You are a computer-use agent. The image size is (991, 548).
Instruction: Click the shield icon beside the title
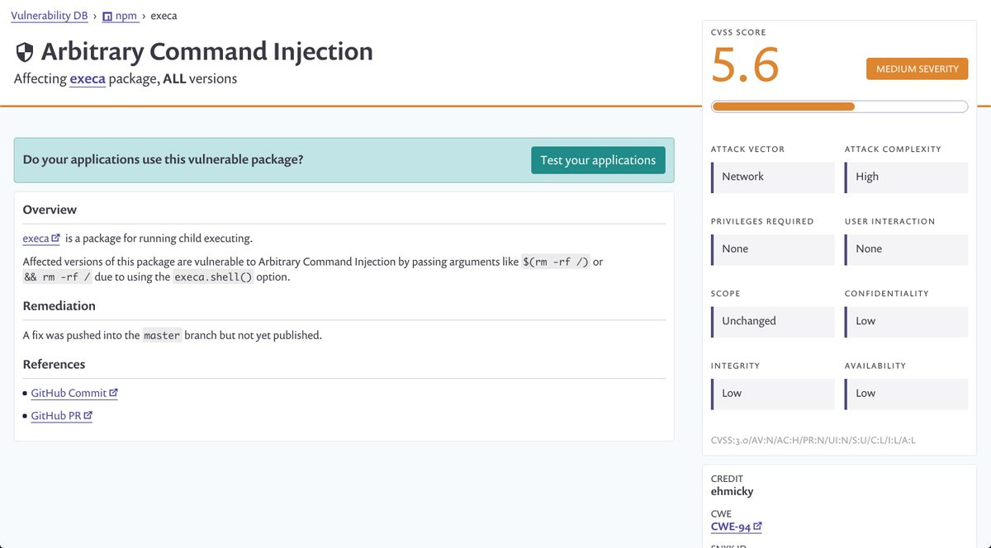(25, 53)
